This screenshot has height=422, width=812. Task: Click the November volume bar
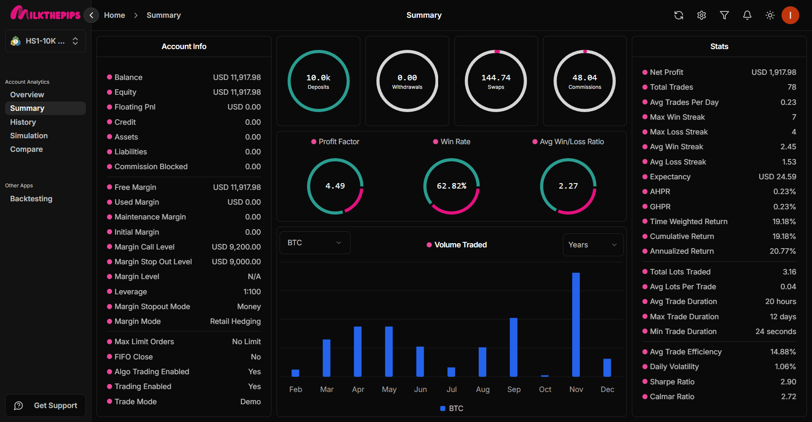576,323
